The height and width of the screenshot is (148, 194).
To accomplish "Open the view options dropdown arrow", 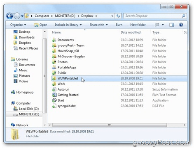I will (x=163, y=25).
